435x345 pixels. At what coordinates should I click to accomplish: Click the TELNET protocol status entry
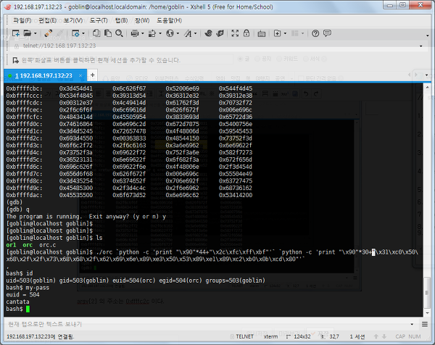tap(242, 336)
